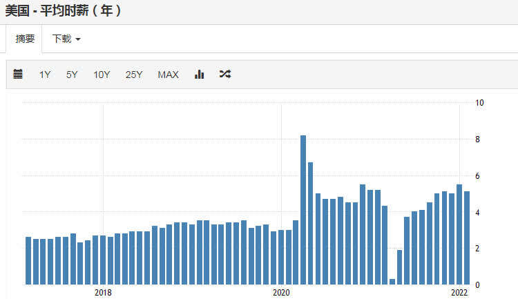Click the 美国 - 平均时薪 title heading

point(63,11)
